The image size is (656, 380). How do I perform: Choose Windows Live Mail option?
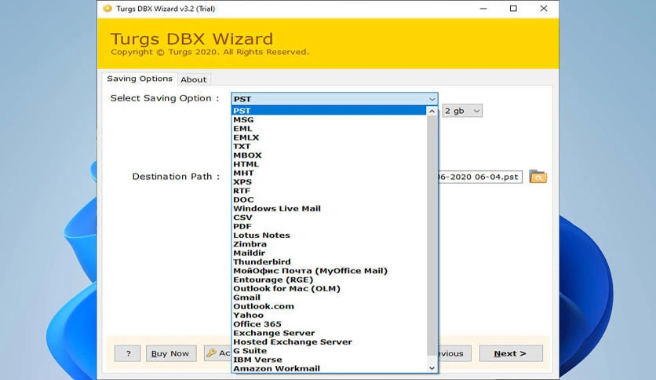point(330,208)
